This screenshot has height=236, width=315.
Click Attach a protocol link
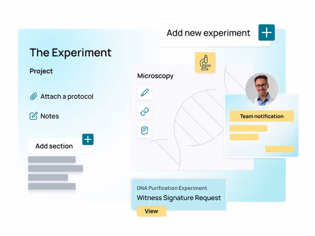(67, 97)
